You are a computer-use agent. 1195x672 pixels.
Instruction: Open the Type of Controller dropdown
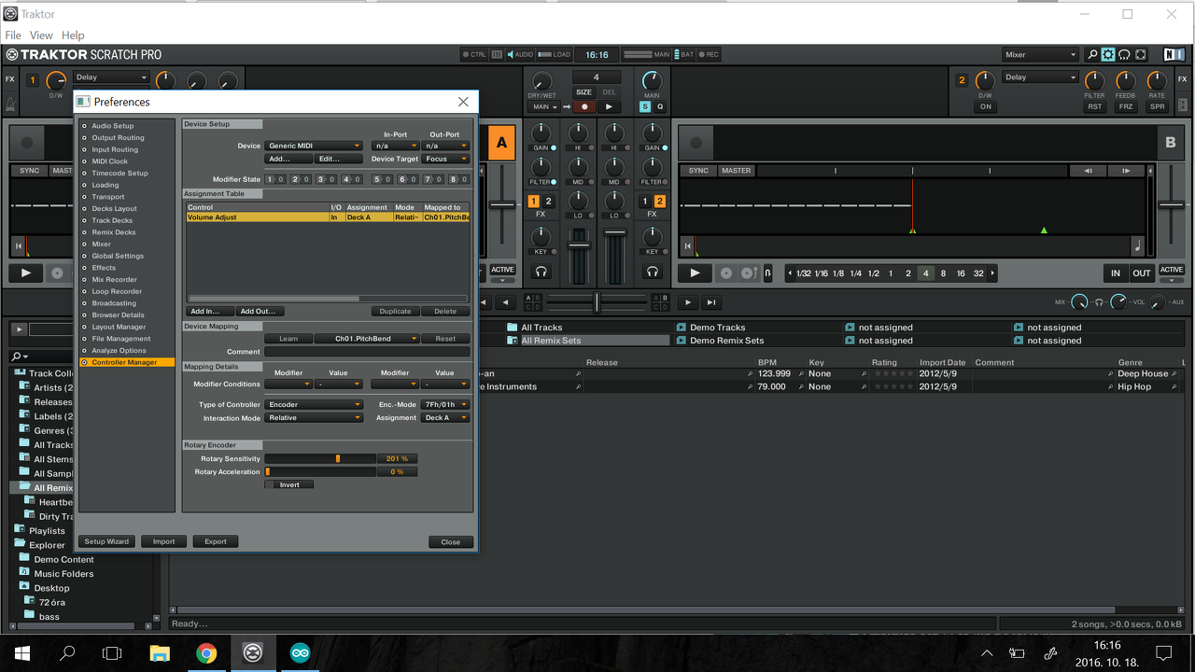click(314, 404)
